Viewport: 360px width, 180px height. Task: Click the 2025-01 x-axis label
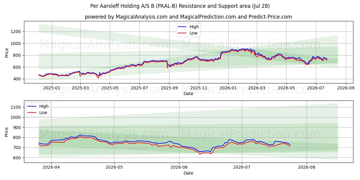click(x=52, y=88)
